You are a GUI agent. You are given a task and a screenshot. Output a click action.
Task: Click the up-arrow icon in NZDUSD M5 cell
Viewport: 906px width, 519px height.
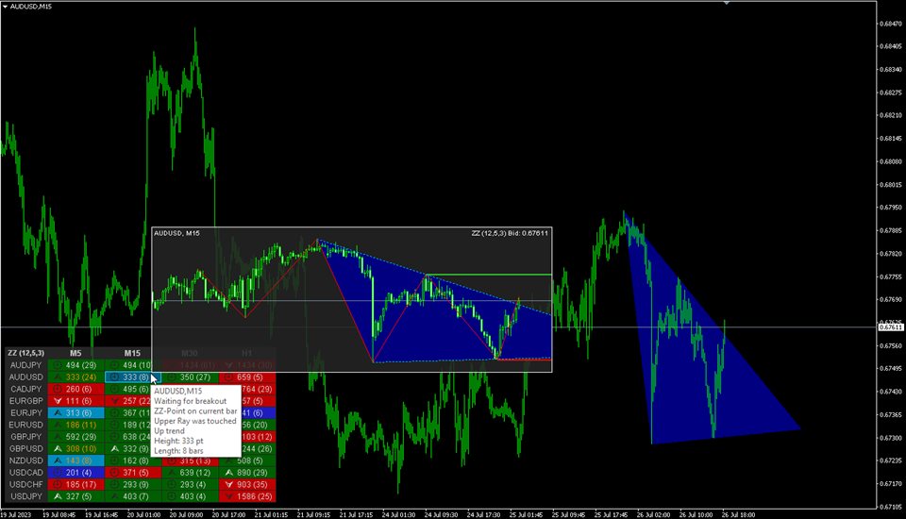[58, 460]
